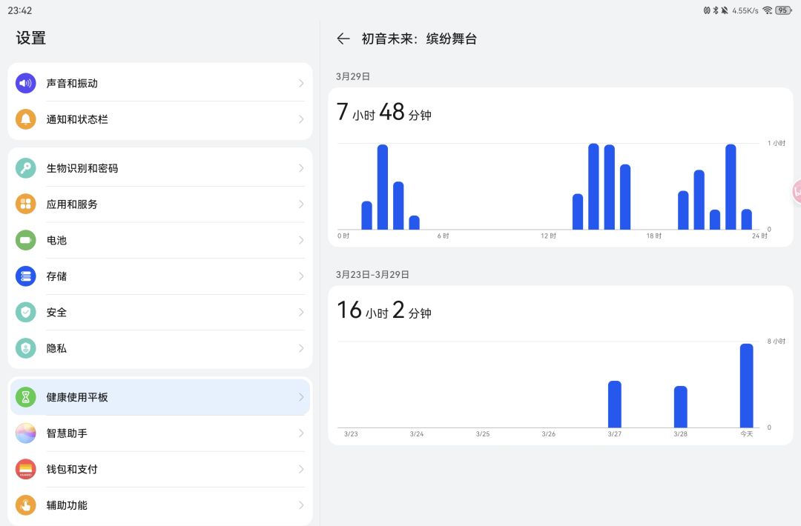Open the 隐私 settings entry

pyautogui.click(x=160, y=348)
